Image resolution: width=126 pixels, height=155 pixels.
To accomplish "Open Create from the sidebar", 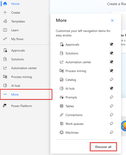I will 15,13.
